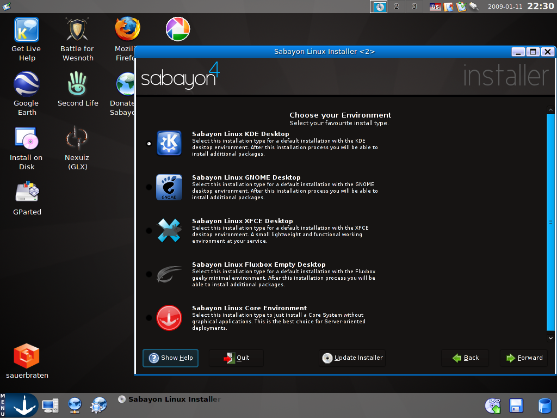Click the 'Sabayon Linux Fluxbox Empty Desktop' heading
The width and height of the screenshot is (557, 418).
258,265
